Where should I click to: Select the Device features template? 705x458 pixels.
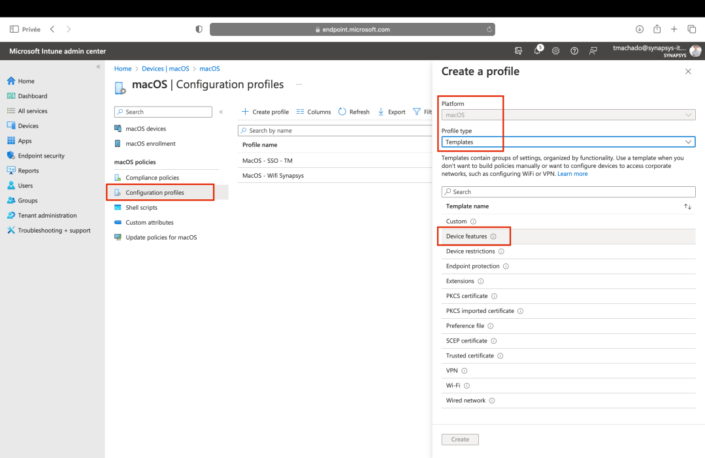468,236
